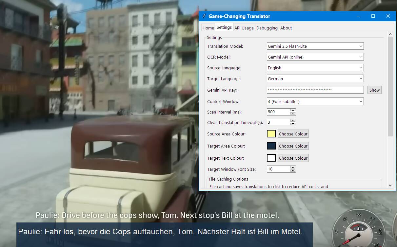Click the Clear Translation Timeout field
Viewport: 397px width, 247px height.
279,122
